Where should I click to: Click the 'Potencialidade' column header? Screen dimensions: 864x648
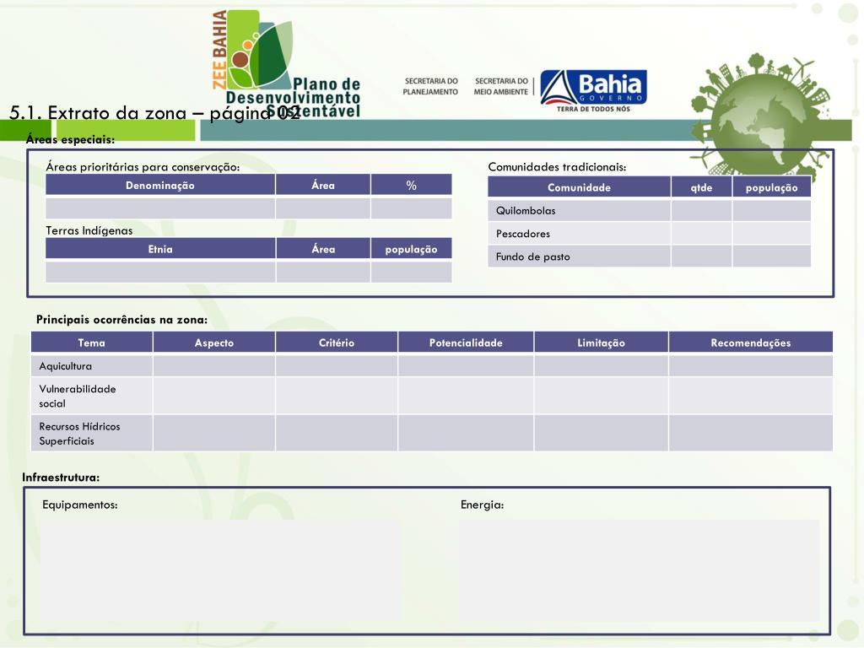(466, 343)
